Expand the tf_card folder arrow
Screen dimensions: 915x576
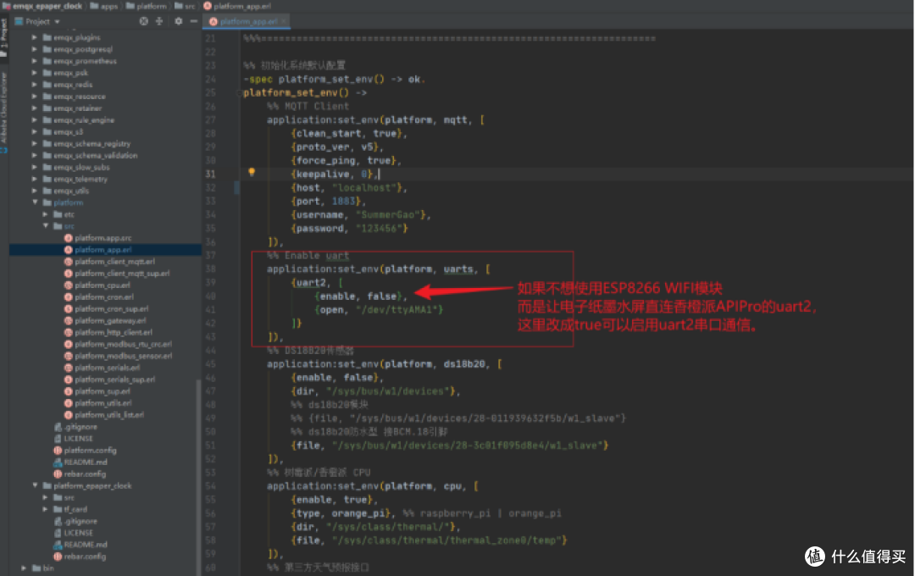[46, 509]
